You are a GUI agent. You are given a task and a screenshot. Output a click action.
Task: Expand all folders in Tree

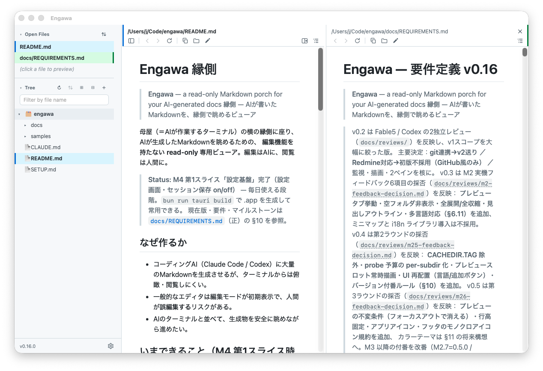click(81, 88)
